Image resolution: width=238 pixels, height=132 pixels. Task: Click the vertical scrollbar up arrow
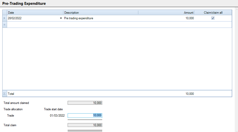point(236,9)
